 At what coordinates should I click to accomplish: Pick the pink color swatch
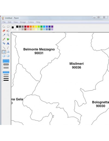[28, 29]
